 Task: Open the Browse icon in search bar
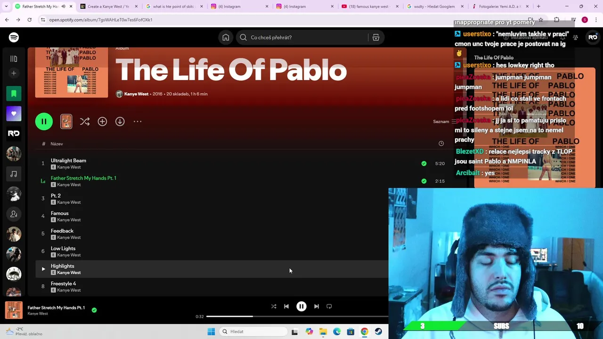[x=376, y=38]
